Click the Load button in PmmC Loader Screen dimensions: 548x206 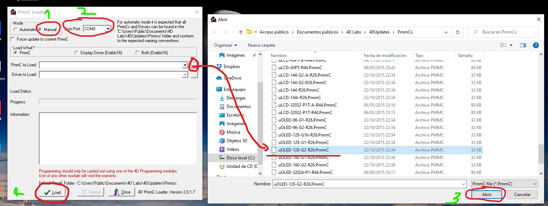pos(53,192)
